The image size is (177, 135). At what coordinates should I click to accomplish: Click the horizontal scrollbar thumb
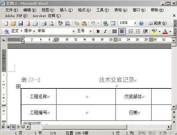pyautogui.click(x=84, y=127)
